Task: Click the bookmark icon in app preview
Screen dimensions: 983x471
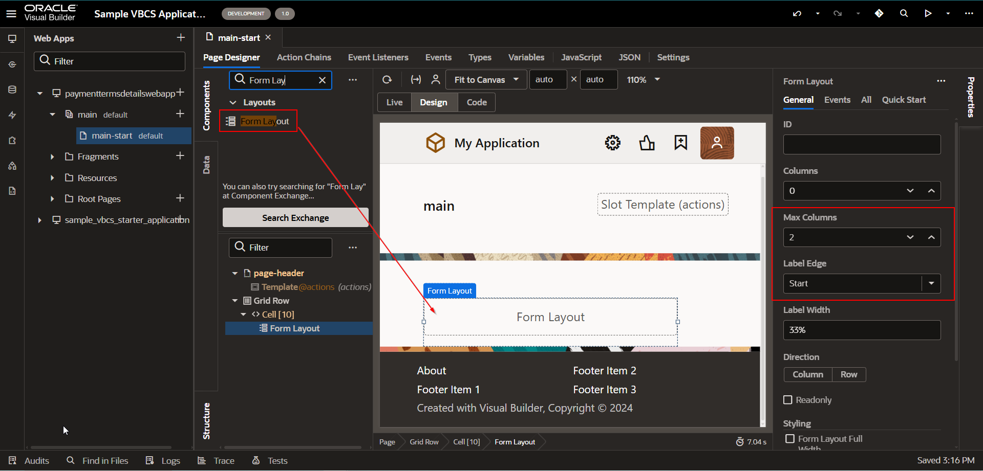Action: (680, 143)
